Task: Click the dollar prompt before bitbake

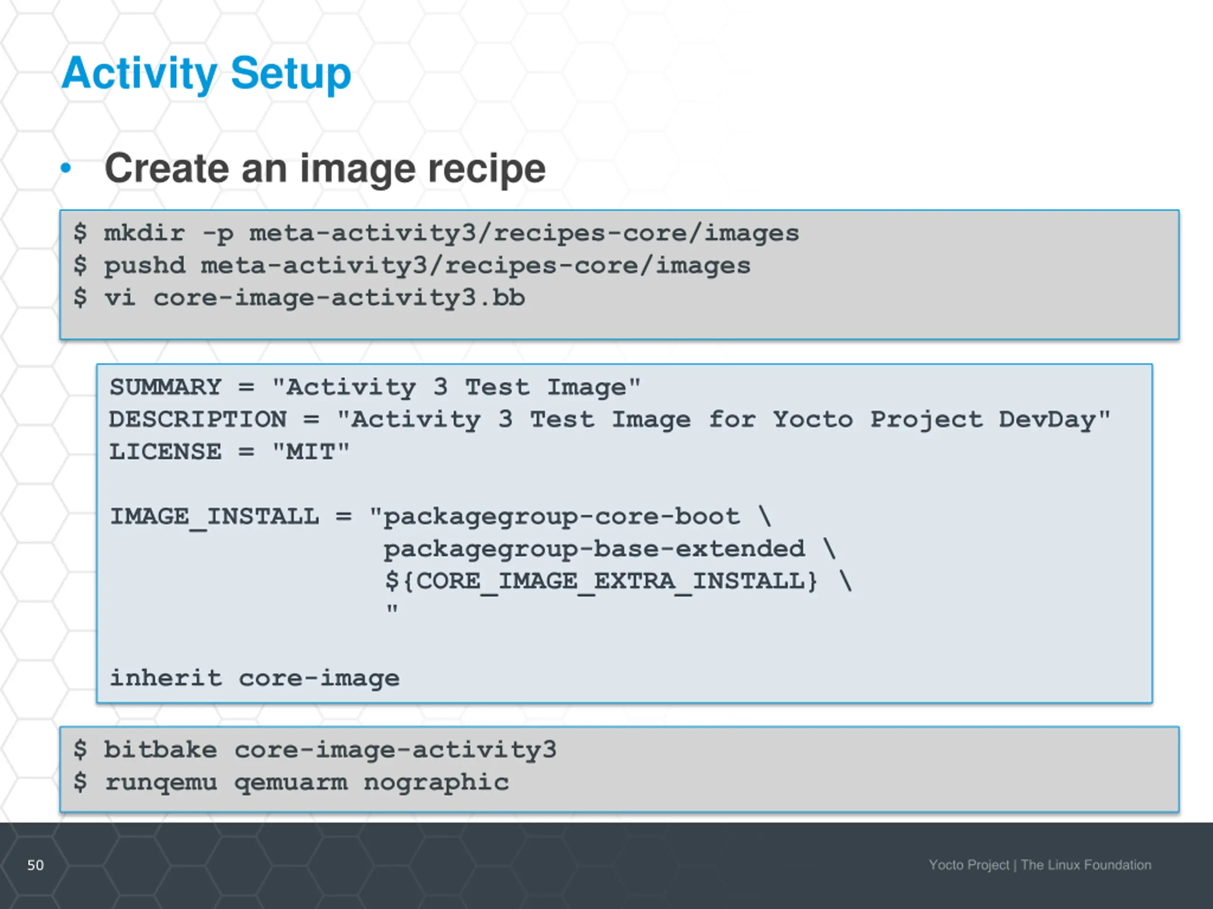Action: 80,750
